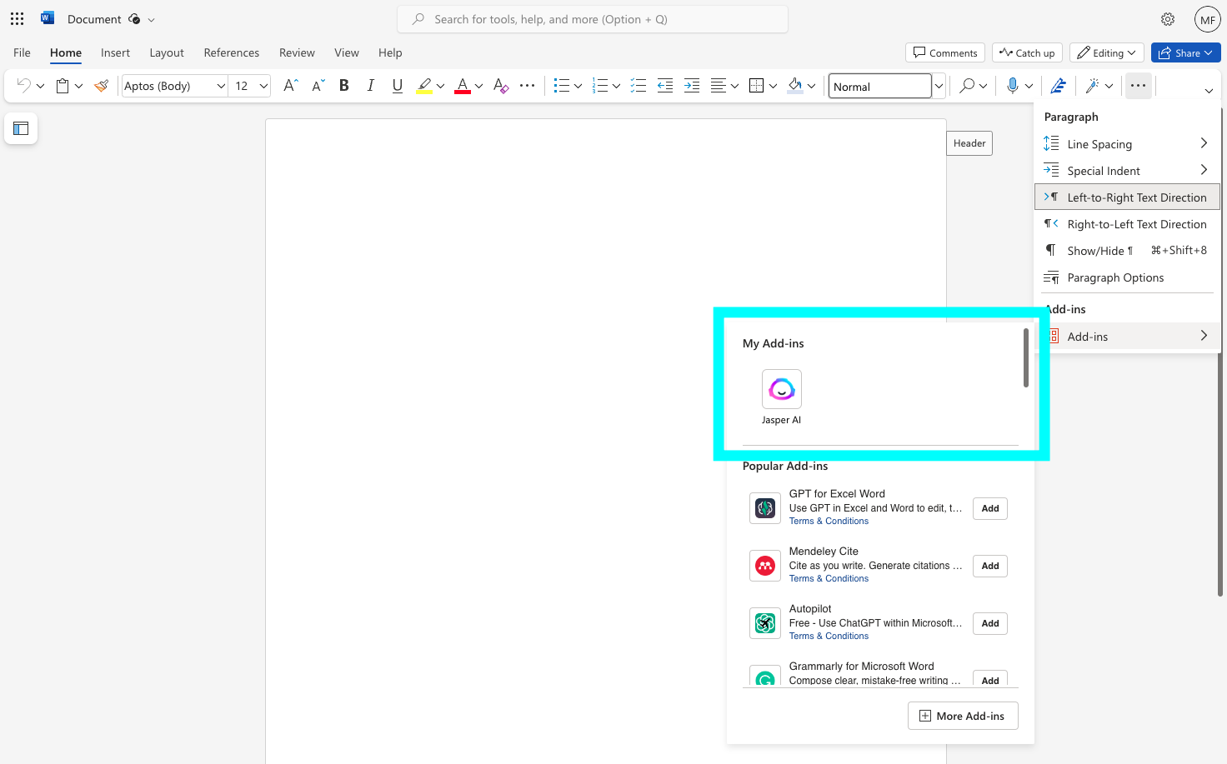
Task: Switch to the Layout tab
Action: click(x=167, y=52)
